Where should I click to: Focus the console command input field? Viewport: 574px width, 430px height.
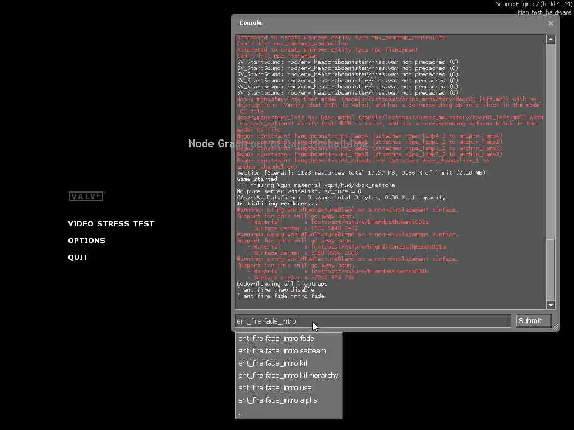(373, 321)
